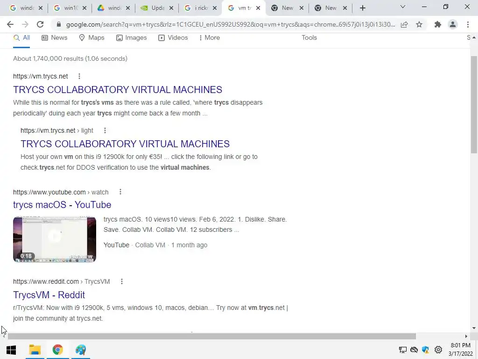The height and width of the screenshot is (359, 478).
Task: Share this page from address bar
Action: click(x=404, y=24)
